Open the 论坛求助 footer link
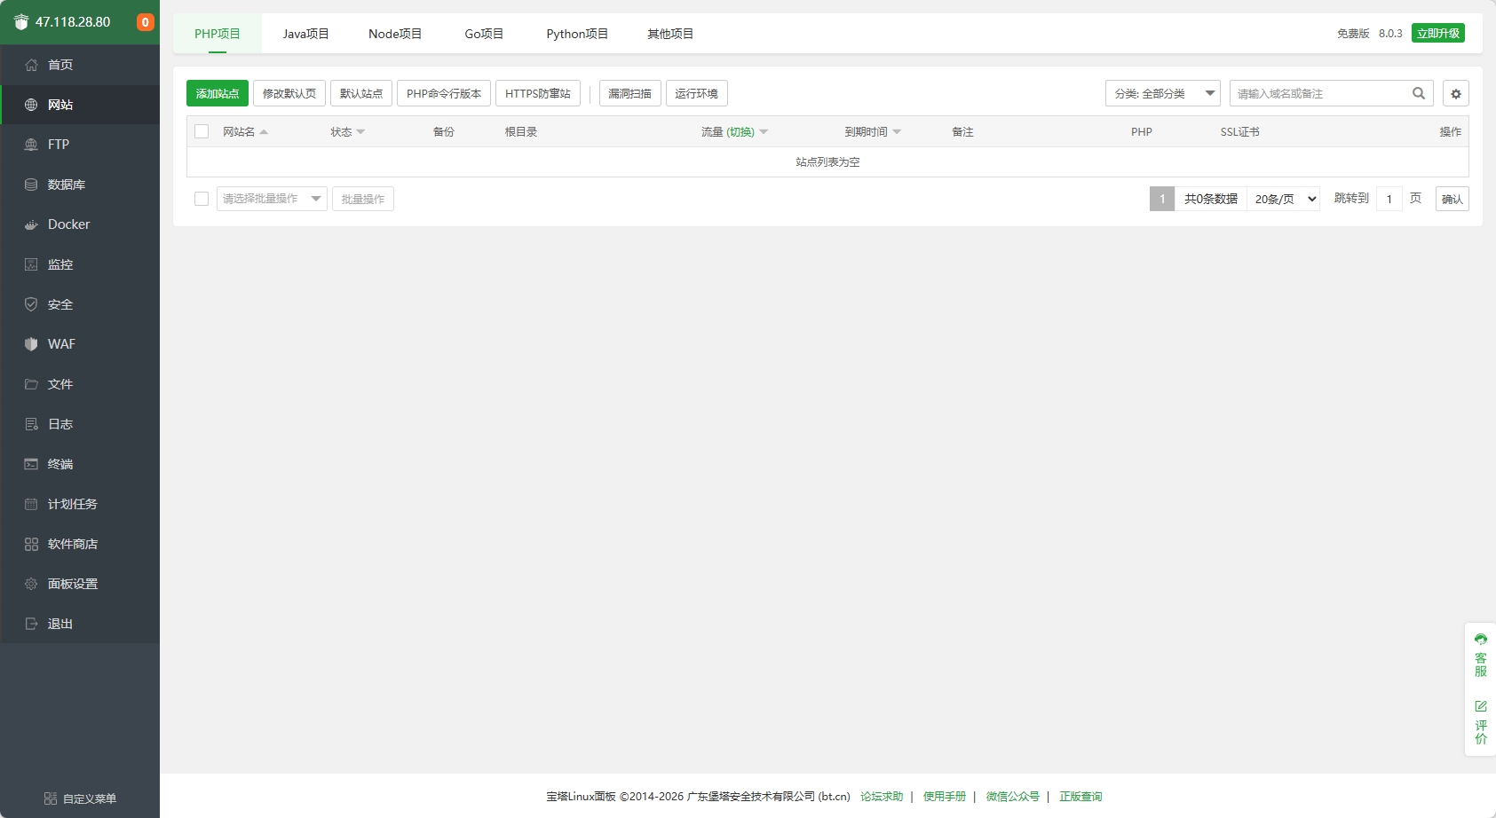 [882, 797]
